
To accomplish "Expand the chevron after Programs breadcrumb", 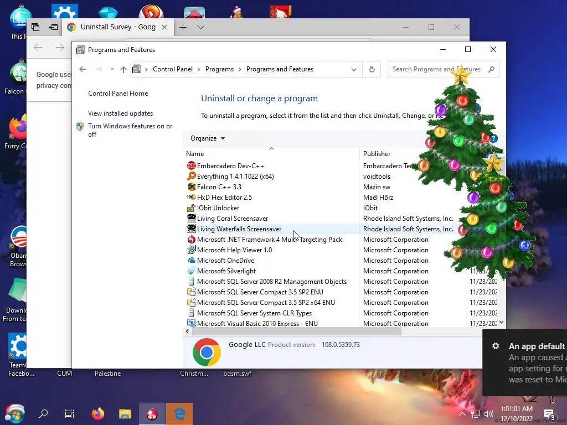I will click(240, 69).
